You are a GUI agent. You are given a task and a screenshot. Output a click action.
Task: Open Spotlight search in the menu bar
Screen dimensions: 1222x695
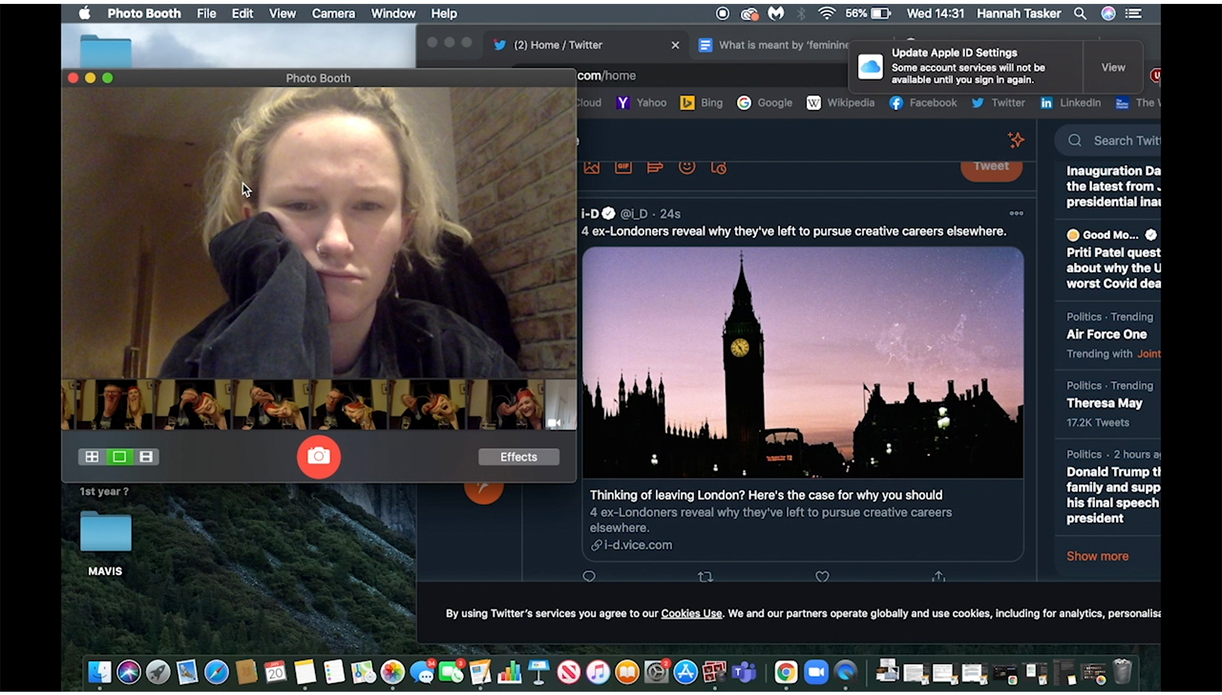(1080, 13)
